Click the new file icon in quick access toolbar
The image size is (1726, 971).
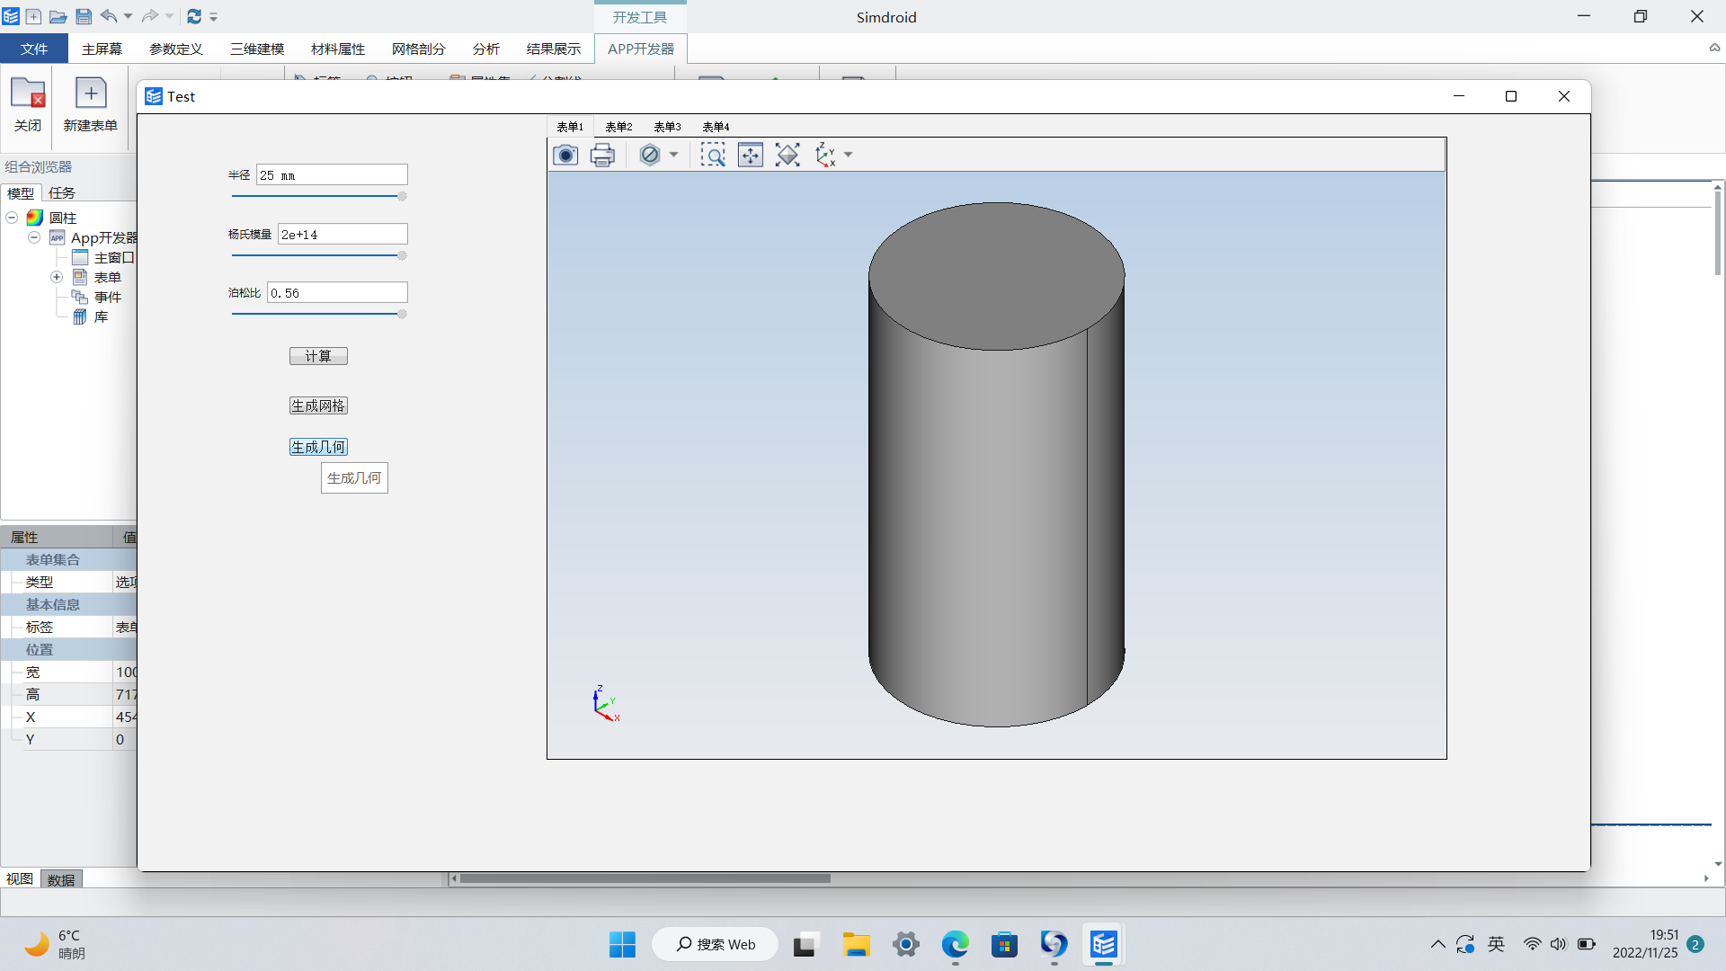(x=33, y=16)
